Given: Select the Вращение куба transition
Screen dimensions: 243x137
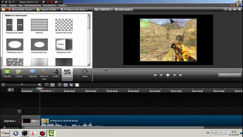Looking at the screenshot, I should click(64, 45).
